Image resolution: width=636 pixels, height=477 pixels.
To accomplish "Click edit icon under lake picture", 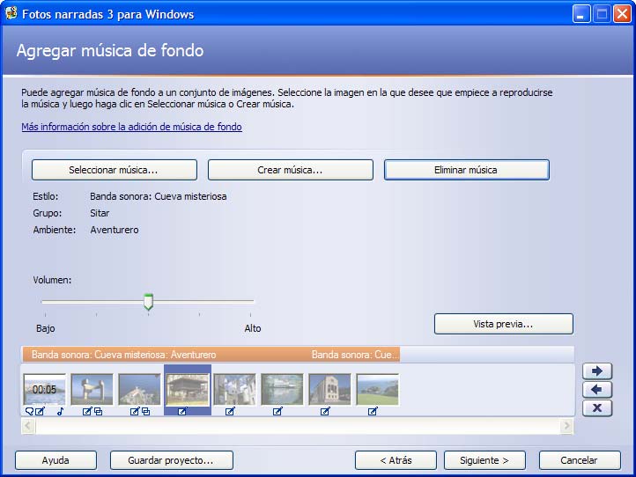I will coord(277,411).
